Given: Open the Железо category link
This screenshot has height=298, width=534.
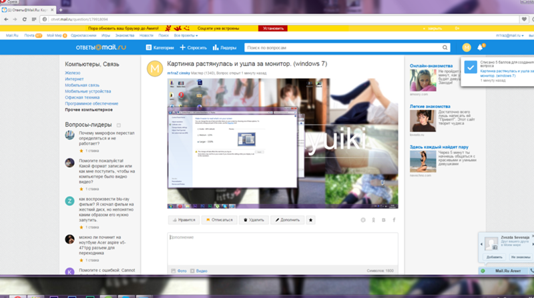Looking at the screenshot, I should pyautogui.click(x=73, y=73).
